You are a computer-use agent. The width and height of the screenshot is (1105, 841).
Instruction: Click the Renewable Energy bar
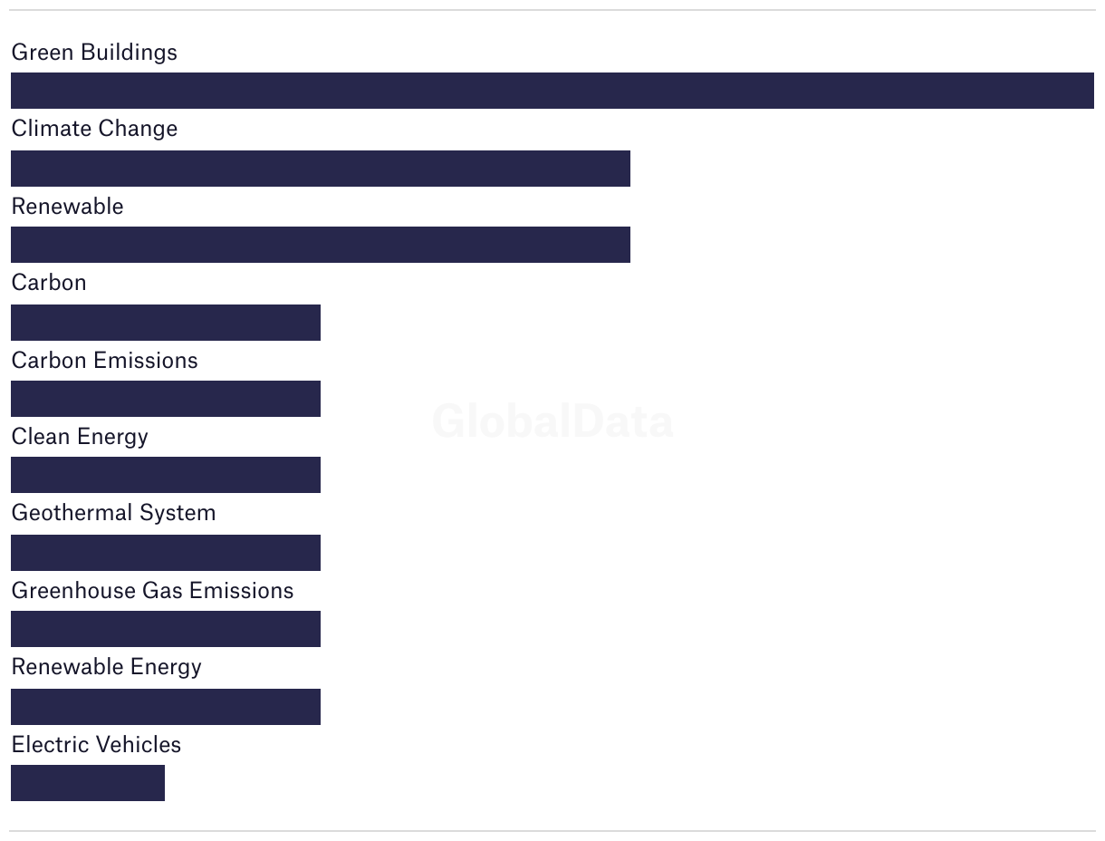point(166,707)
